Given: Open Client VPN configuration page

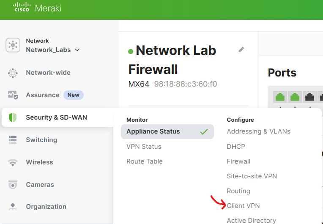Looking at the screenshot, I should tap(243, 206).
